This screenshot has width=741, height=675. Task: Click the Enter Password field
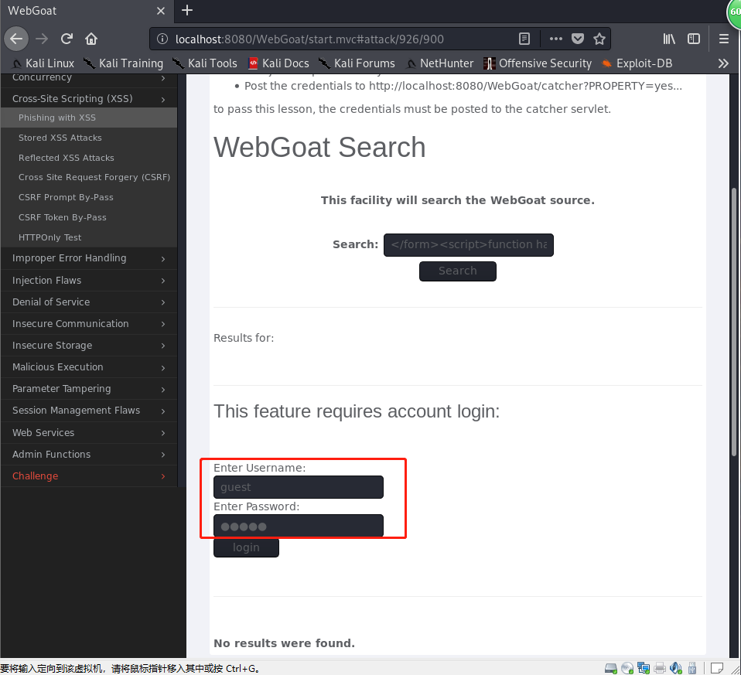[x=299, y=526]
